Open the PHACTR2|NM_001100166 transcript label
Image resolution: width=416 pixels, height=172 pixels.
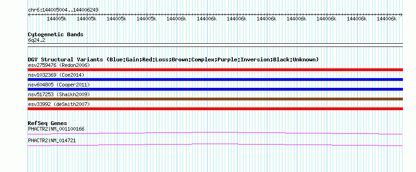pos(56,129)
